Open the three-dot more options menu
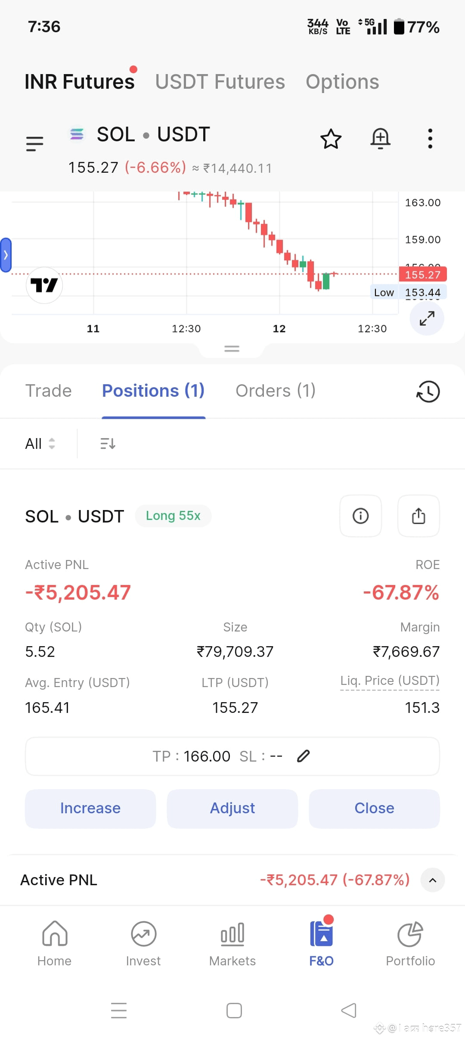Screen dimensions: 465x1039 pyautogui.click(x=430, y=139)
